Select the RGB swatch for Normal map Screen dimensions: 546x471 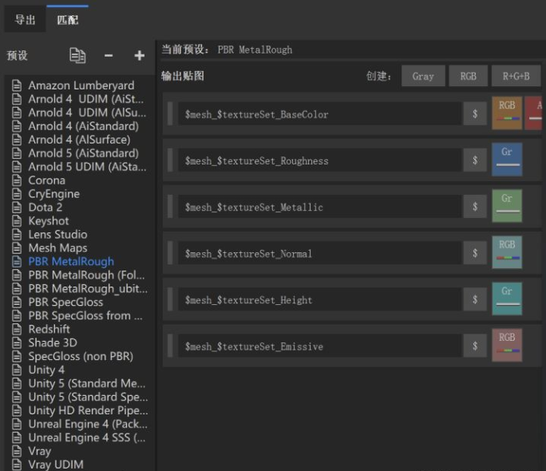tap(507, 252)
